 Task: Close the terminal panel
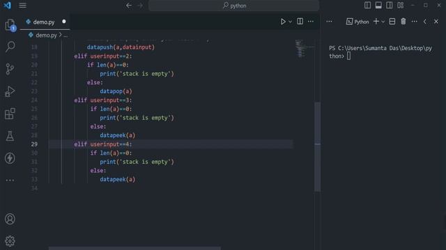tap(436, 22)
